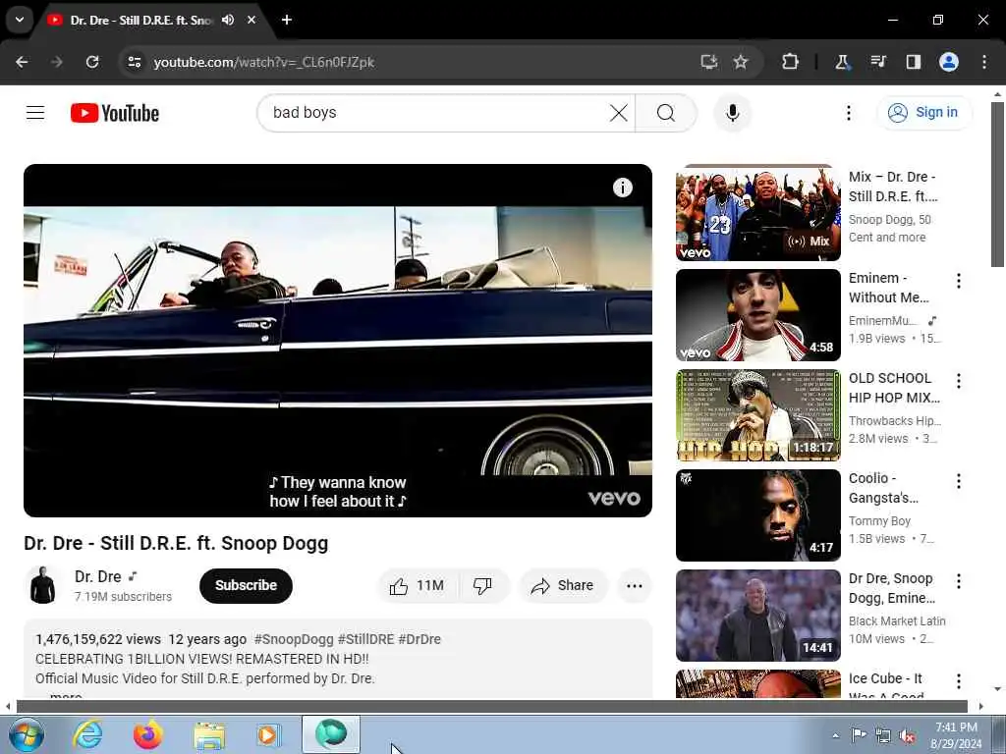This screenshot has width=1006, height=754.
Task: Open the Chrome profile avatar
Action: click(949, 62)
